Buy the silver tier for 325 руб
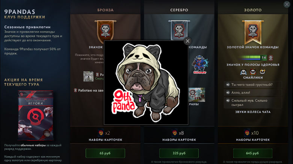Screen dimensions: 293x164 [179, 153]
